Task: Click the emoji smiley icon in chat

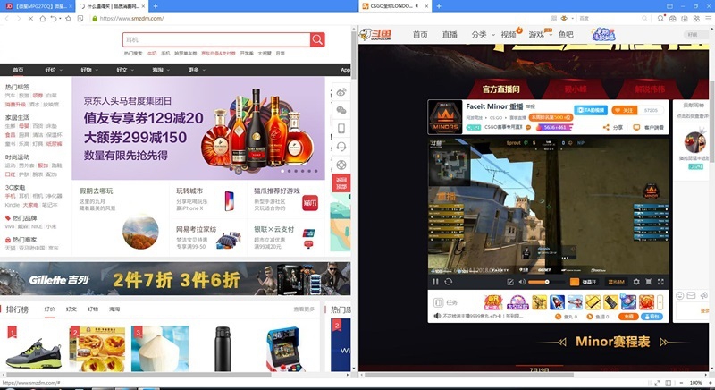Action: pyautogui.click(x=680, y=295)
